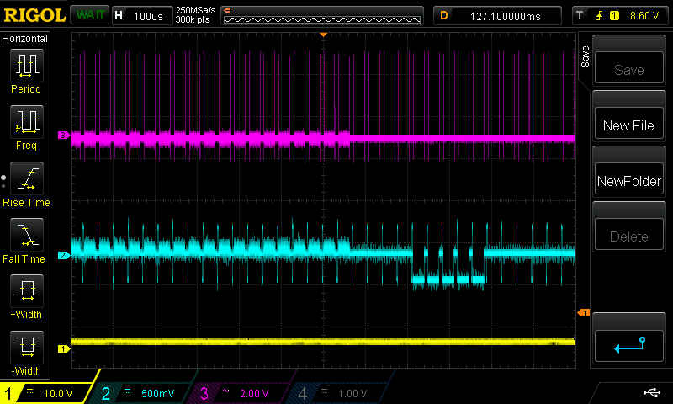Select channel 3 2.00 V tab
This screenshot has height=404, width=673.
click(241, 393)
